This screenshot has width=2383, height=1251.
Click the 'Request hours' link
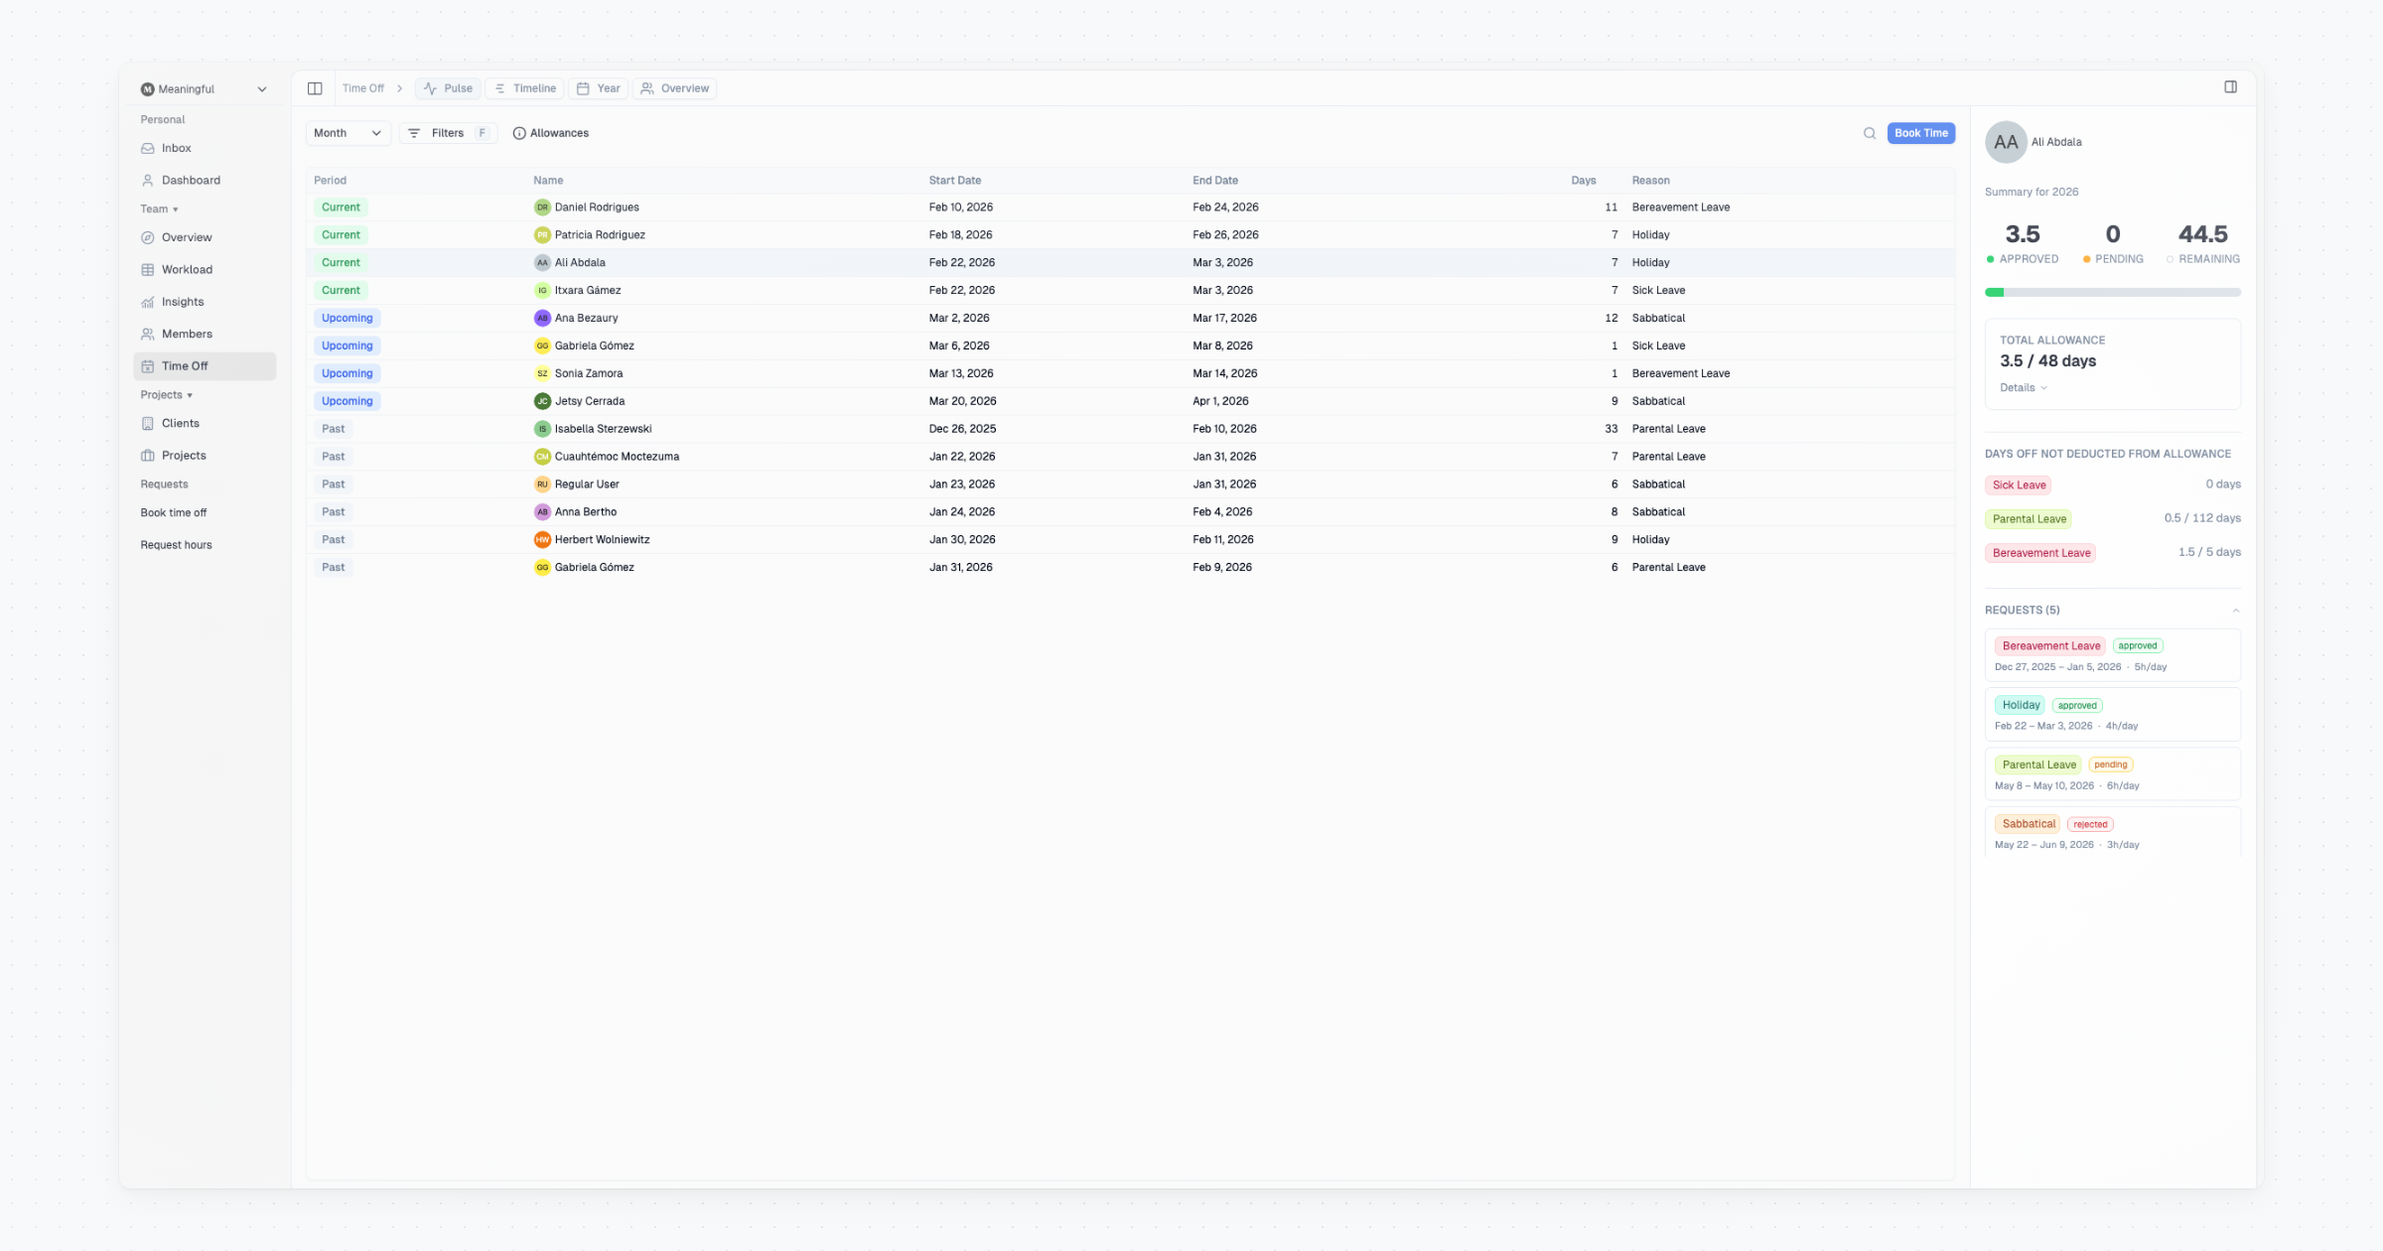(x=176, y=545)
